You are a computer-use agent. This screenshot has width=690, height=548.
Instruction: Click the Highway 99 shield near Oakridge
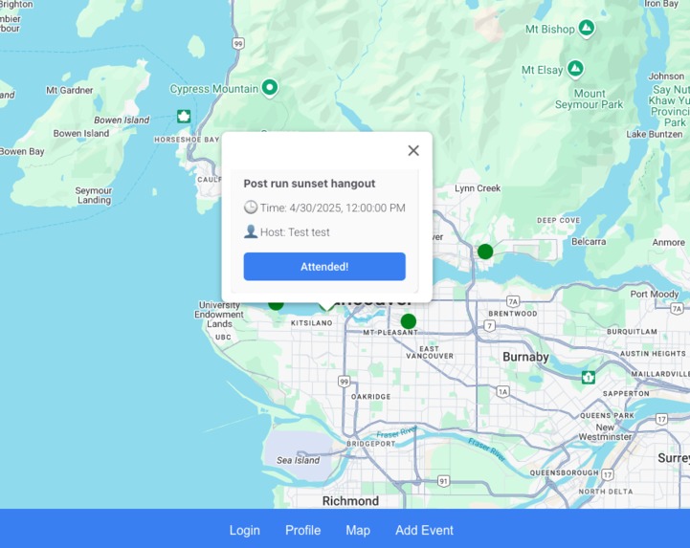click(x=345, y=382)
